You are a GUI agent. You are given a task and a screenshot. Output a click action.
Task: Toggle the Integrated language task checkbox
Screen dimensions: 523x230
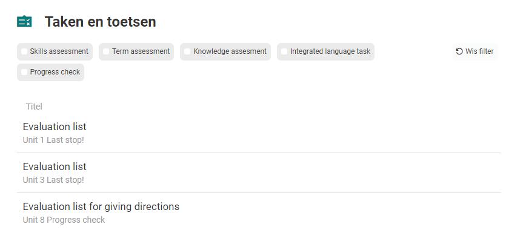click(x=284, y=51)
